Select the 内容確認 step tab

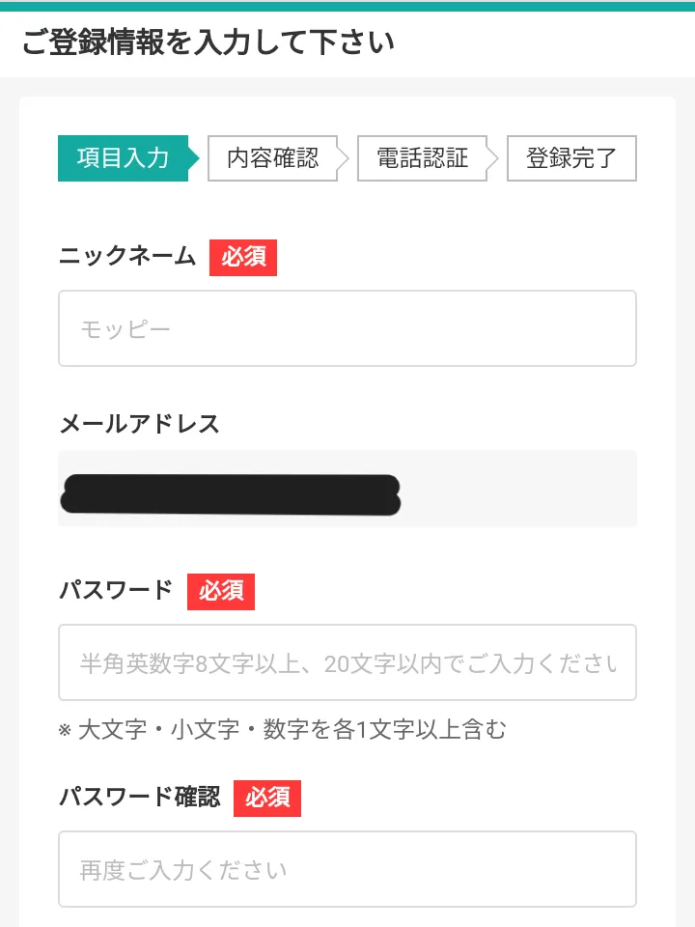tap(272, 158)
